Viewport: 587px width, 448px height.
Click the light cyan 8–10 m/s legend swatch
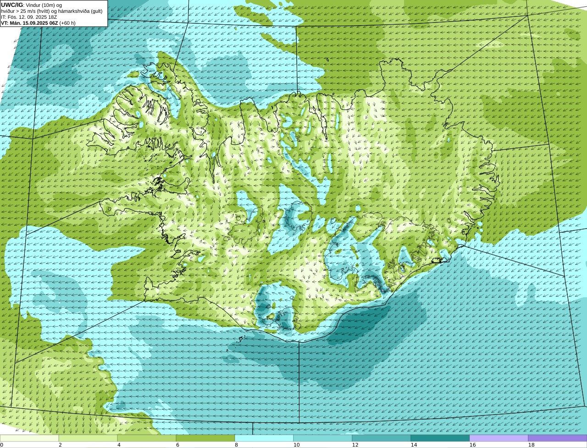[x=264, y=438]
